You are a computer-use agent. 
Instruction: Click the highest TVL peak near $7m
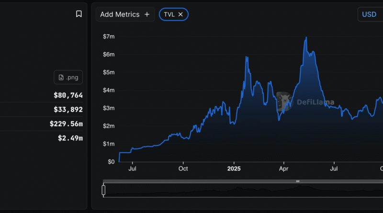(x=306, y=37)
